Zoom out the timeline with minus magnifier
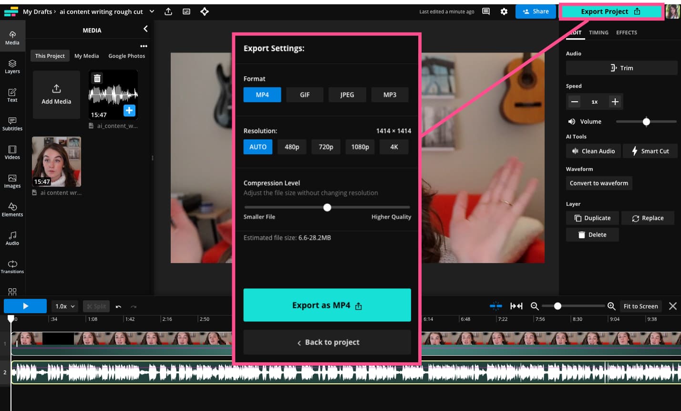 (535, 306)
